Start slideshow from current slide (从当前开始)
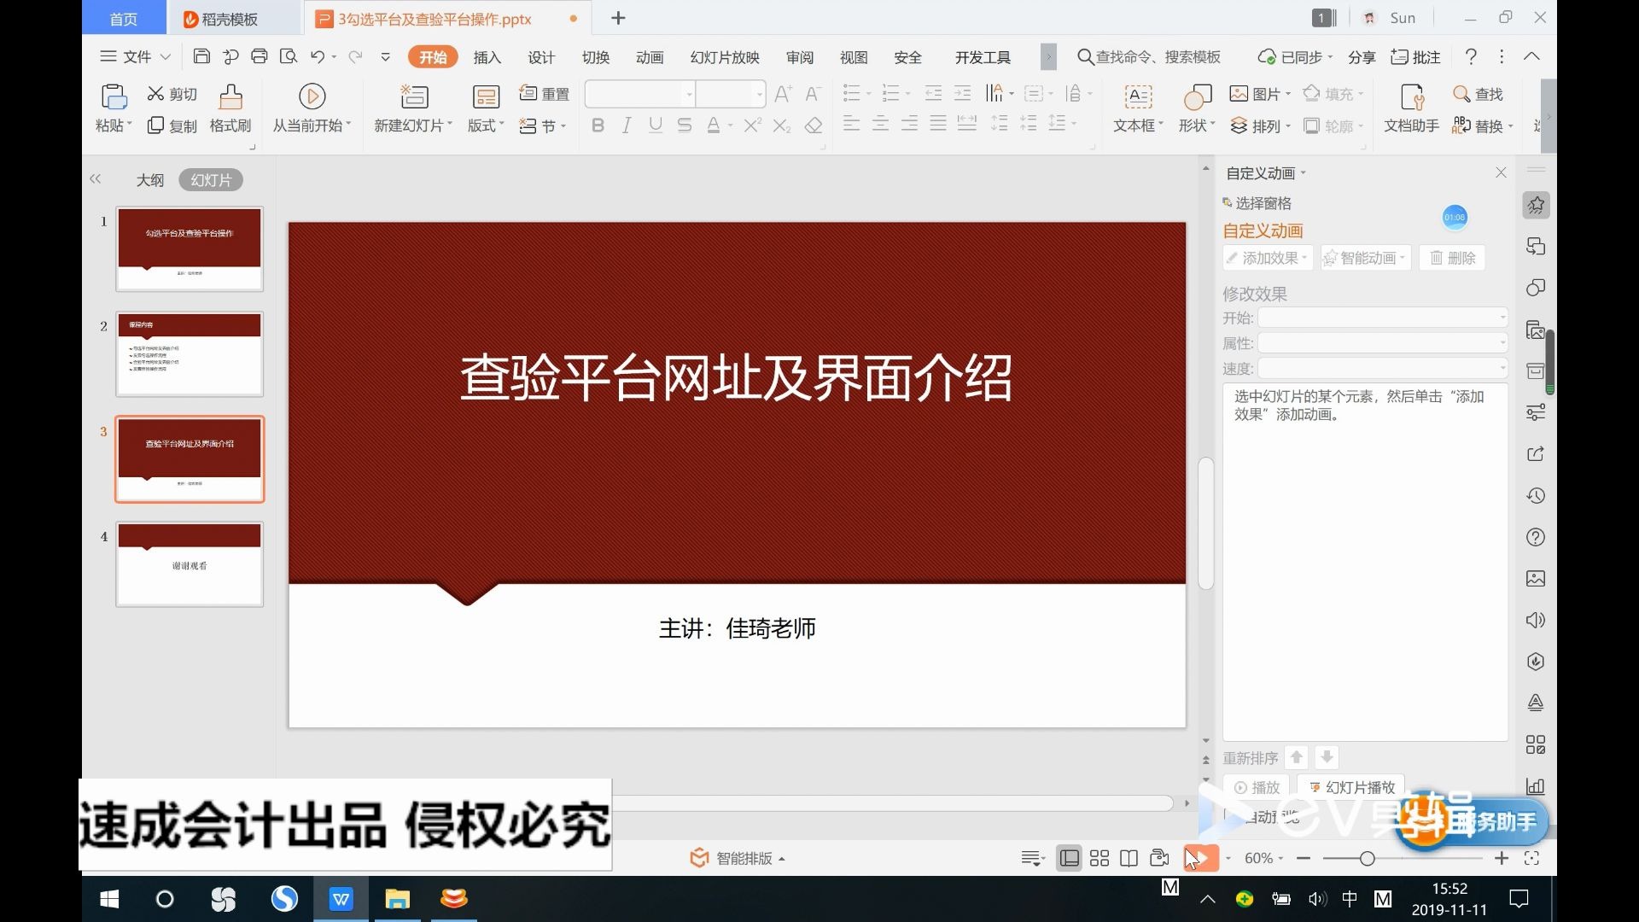1639x922 pixels. [x=312, y=96]
